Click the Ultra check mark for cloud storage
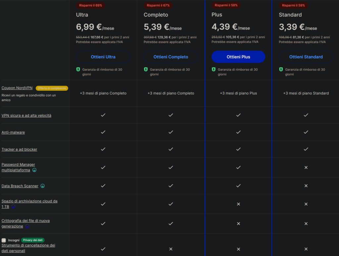Viewport: 339px width, 256px height. click(x=103, y=204)
